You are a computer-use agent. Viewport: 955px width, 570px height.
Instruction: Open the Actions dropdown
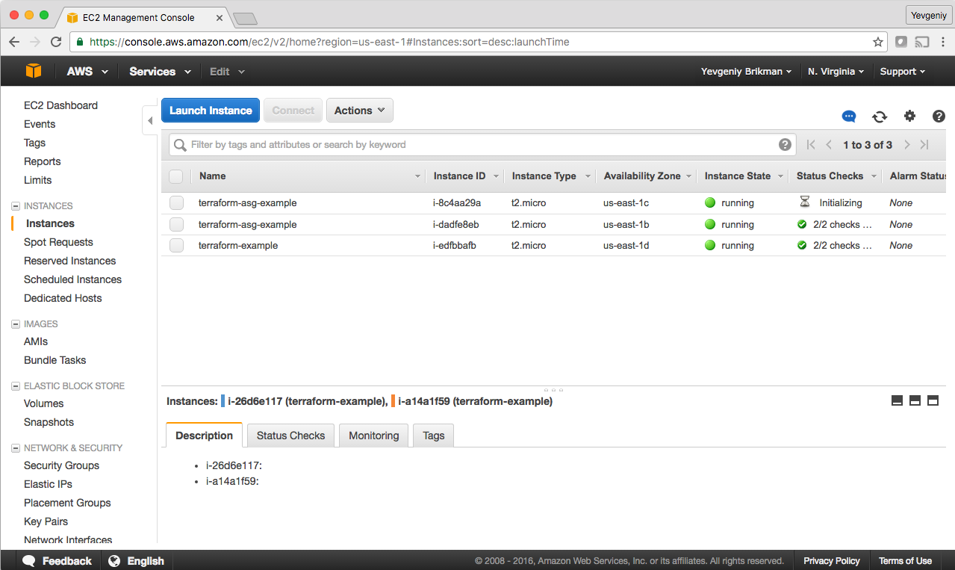359,110
